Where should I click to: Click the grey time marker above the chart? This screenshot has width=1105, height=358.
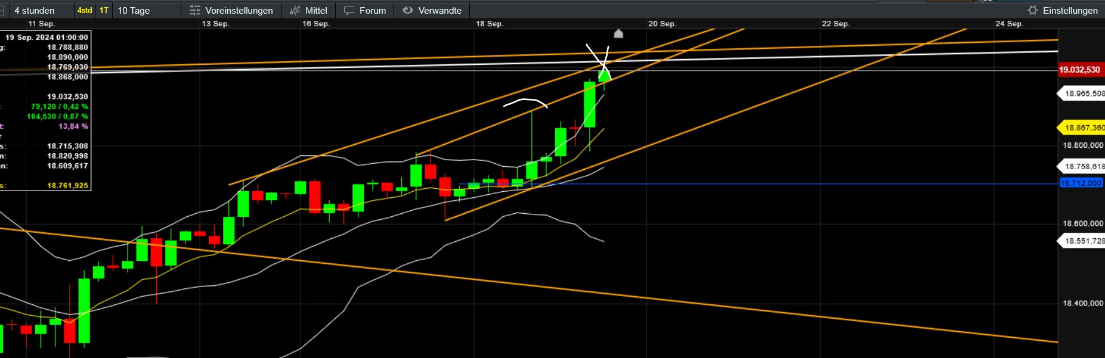coord(618,33)
